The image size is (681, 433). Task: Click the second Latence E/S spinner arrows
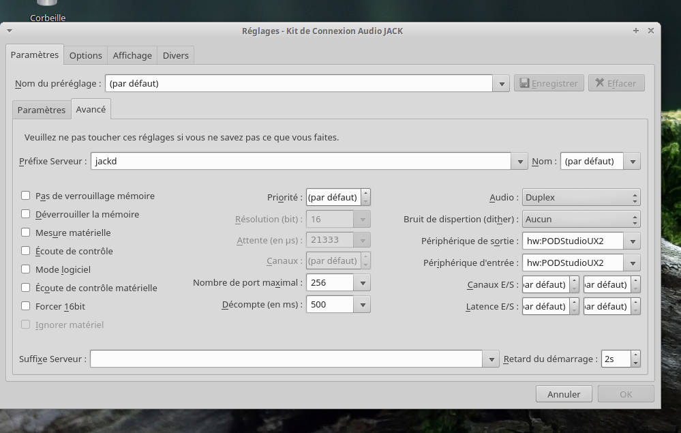pos(636,306)
